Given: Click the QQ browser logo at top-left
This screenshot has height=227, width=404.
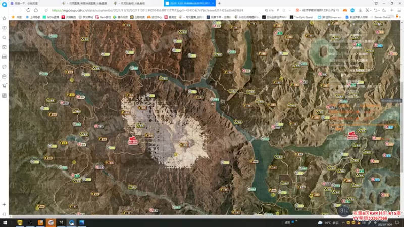Looking at the screenshot, I should click(x=4, y=4).
